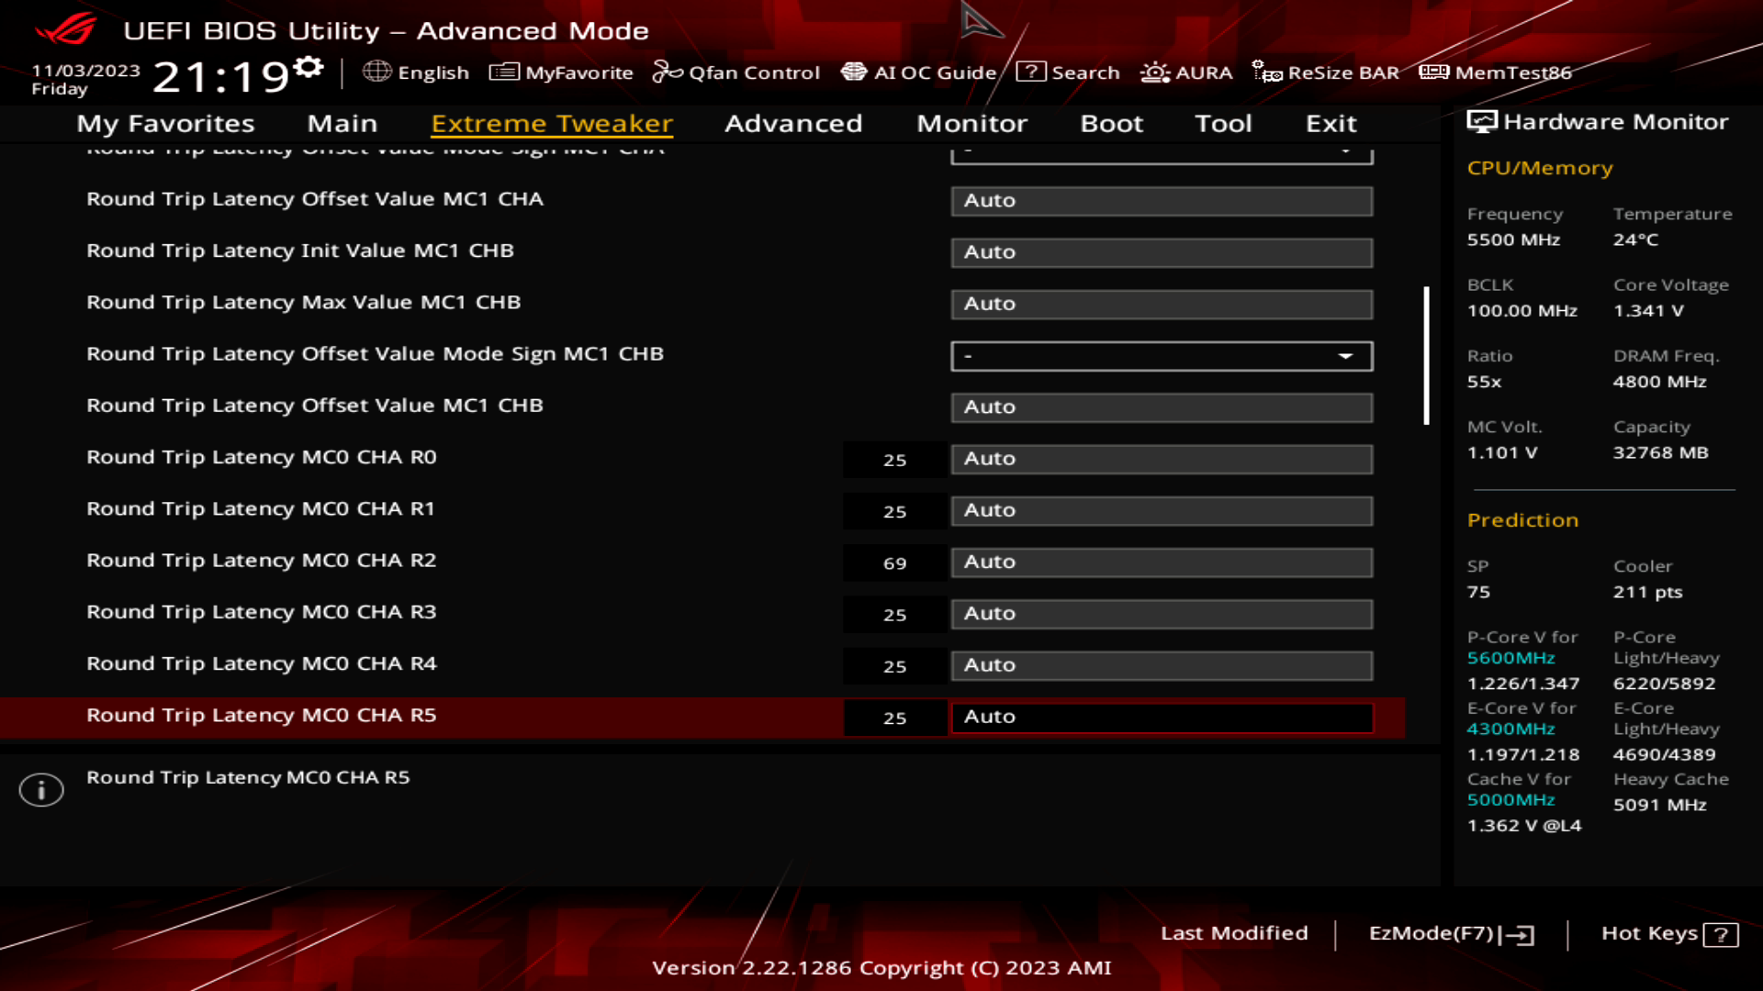The height and width of the screenshot is (991, 1763).
Task: Open AURA RGB lighting settings
Action: (1186, 72)
